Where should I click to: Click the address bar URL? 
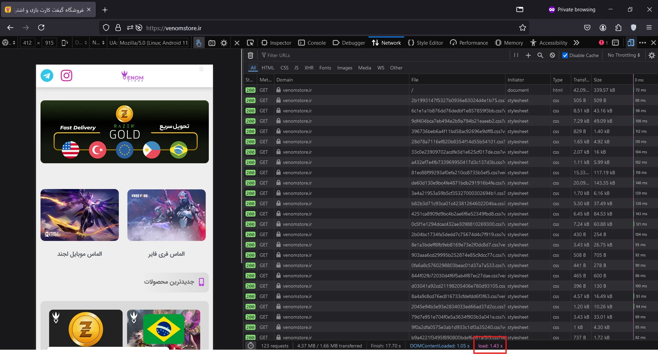click(x=174, y=28)
